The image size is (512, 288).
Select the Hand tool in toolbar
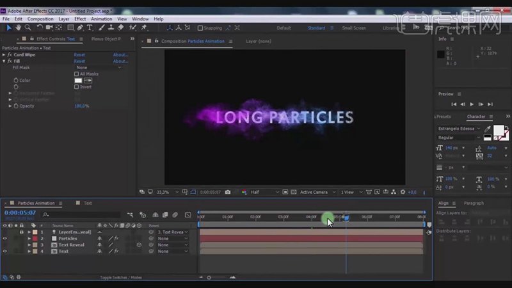point(19,28)
